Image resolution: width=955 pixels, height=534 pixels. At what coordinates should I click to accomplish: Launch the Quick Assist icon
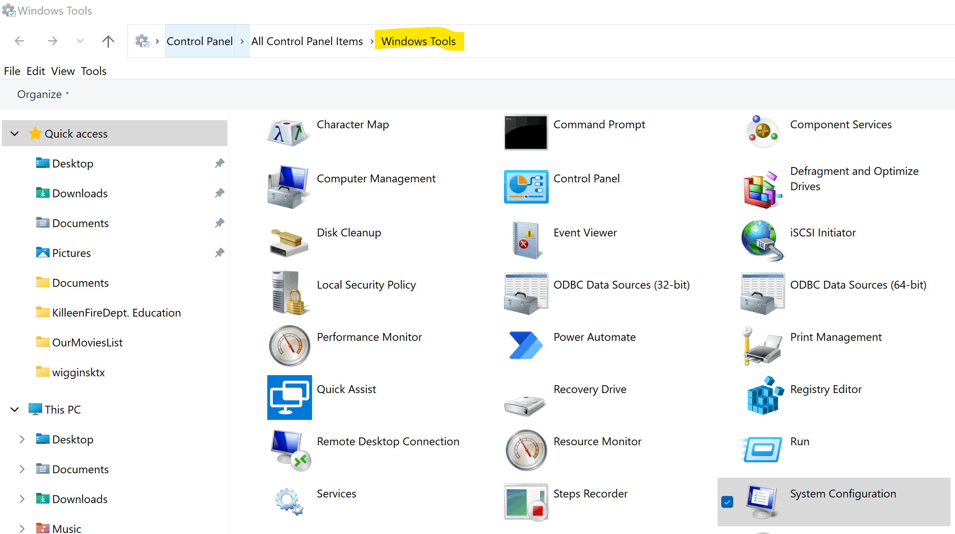[289, 398]
